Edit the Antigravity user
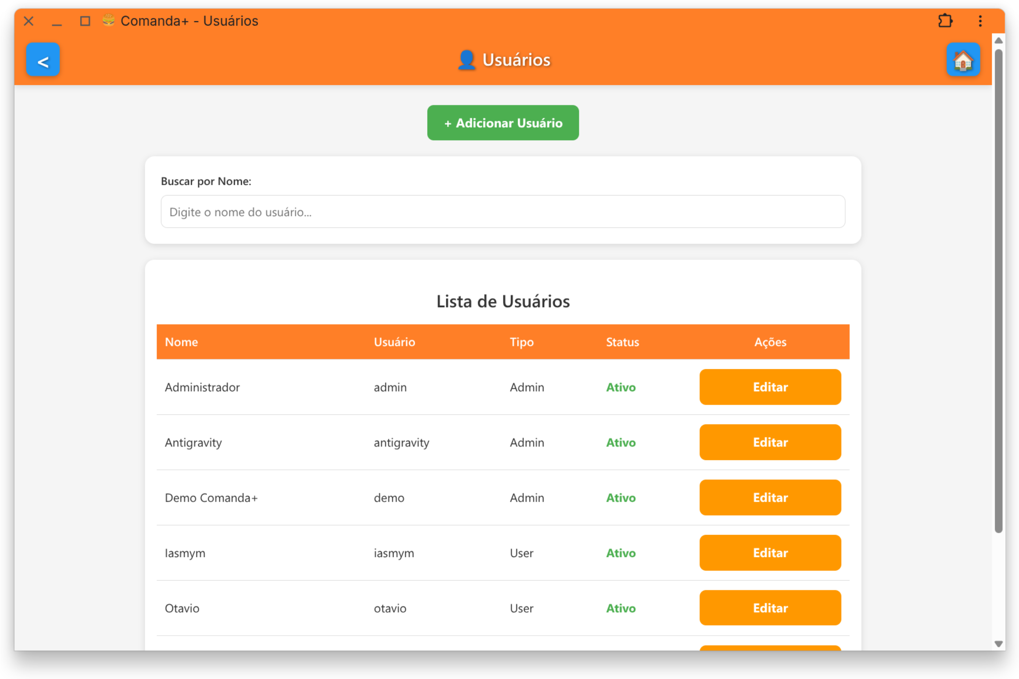 coord(770,442)
